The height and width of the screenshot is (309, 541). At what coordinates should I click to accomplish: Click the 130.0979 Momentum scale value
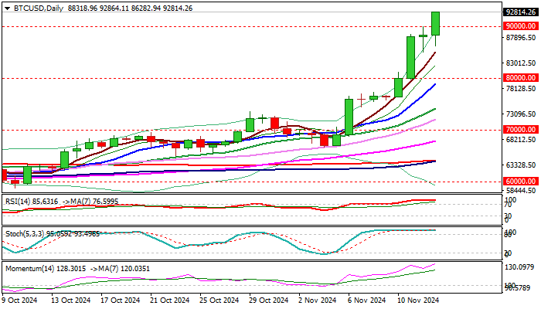(520, 268)
